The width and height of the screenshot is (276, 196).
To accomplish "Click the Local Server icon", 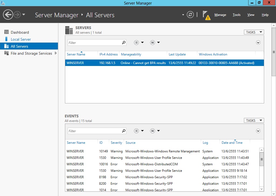I will point(6,39).
